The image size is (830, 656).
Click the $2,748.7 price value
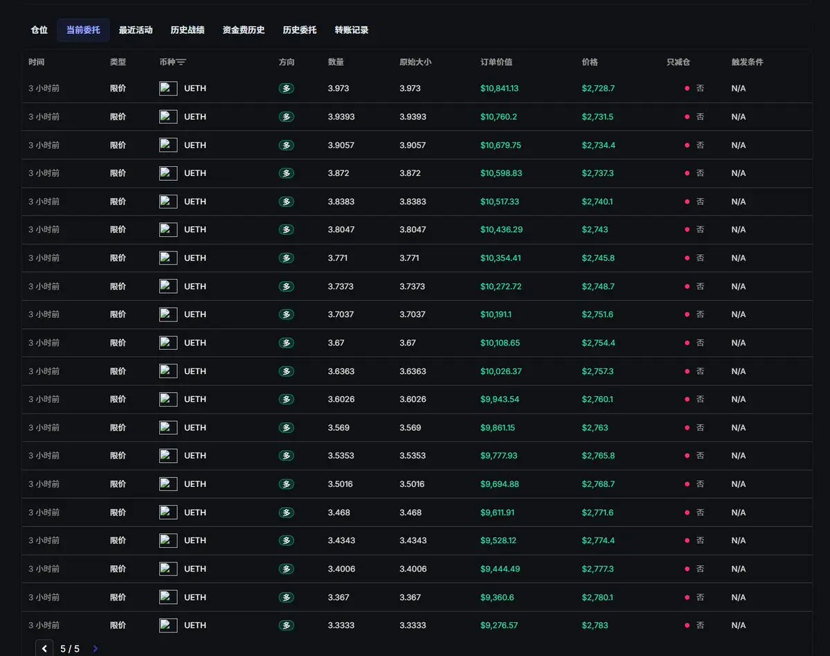pos(598,286)
